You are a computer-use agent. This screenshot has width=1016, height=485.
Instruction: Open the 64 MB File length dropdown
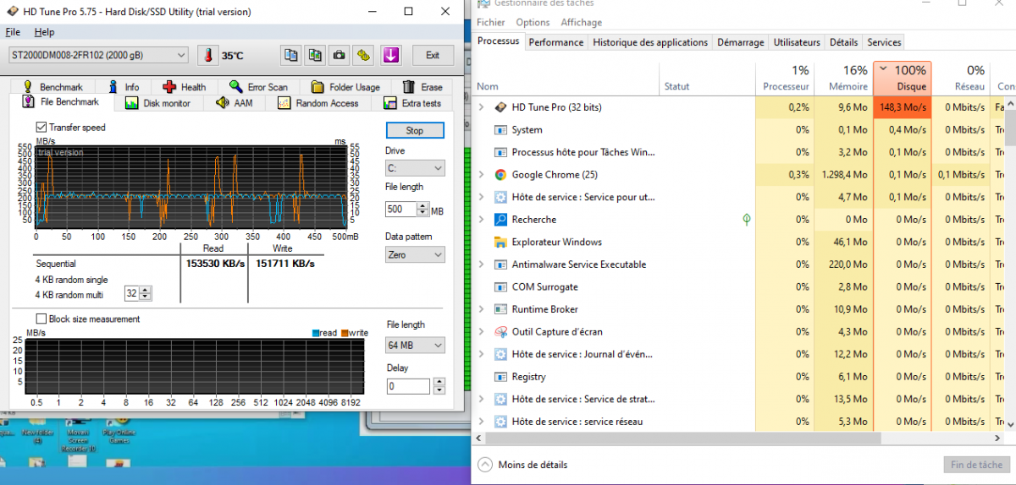coord(415,345)
